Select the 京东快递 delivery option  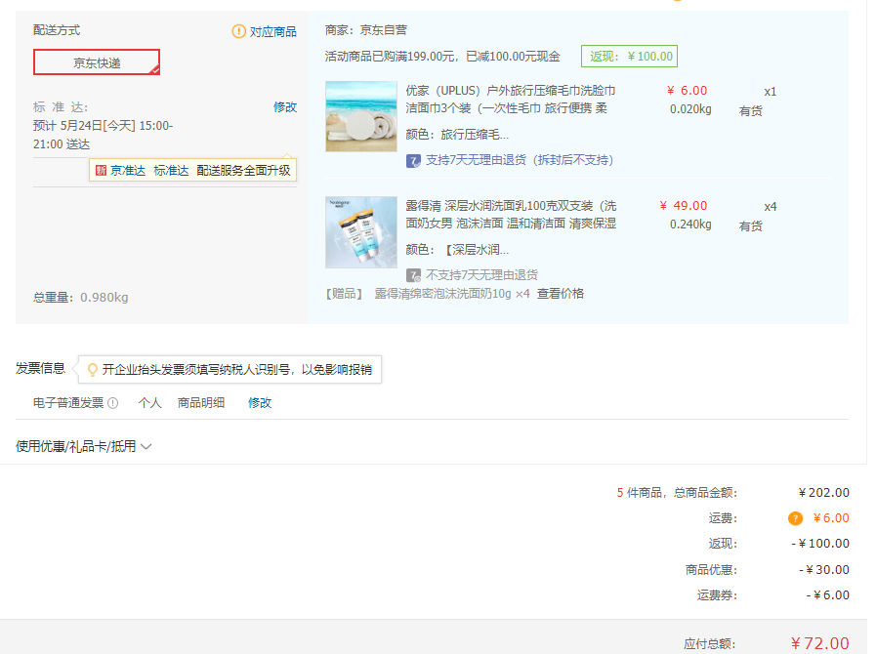97,62
